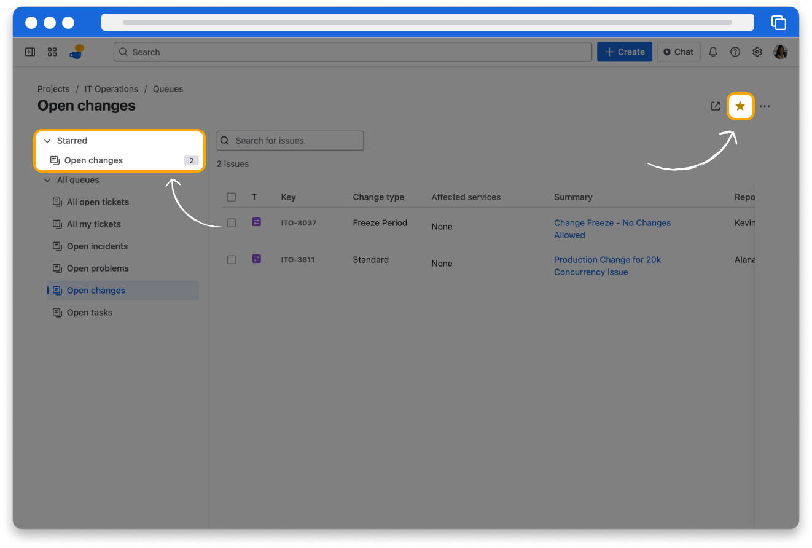Open the settings gear icon

tap(757, 52)
